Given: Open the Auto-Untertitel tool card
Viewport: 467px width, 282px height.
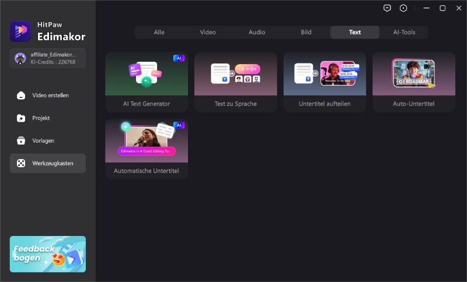Looking at the screenshot, I should point(413,82).
